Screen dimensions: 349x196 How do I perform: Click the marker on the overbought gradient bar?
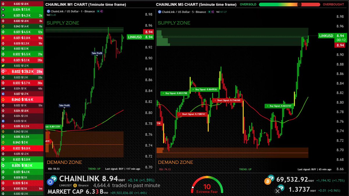300,5
